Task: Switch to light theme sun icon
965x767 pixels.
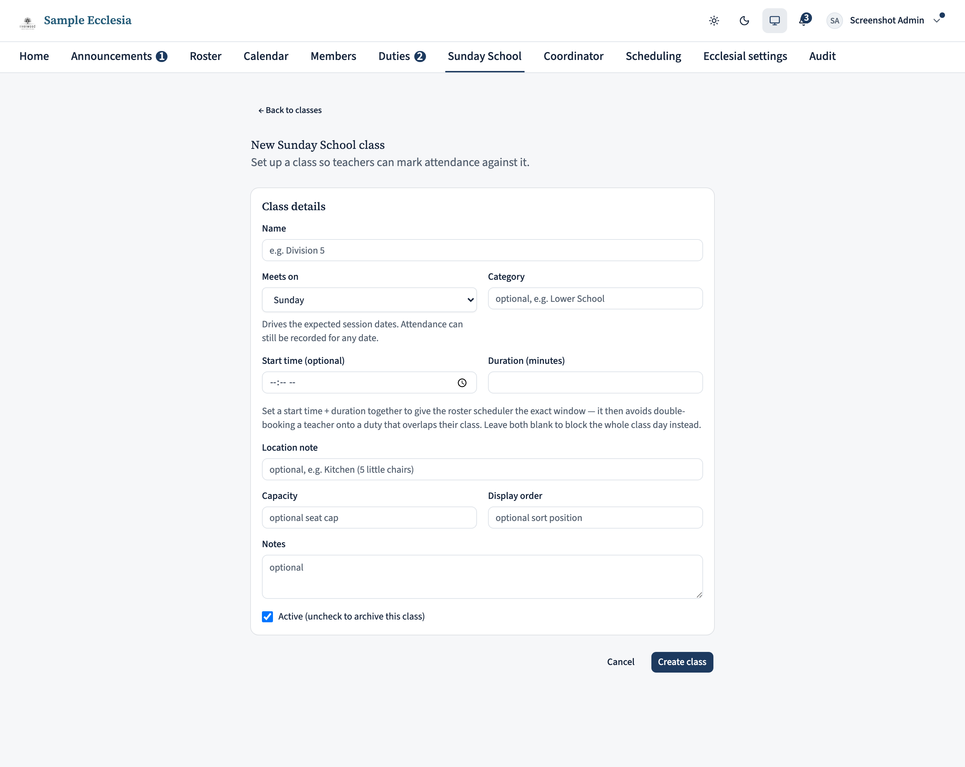Action: pyautogui.click(x=714, y=21)
